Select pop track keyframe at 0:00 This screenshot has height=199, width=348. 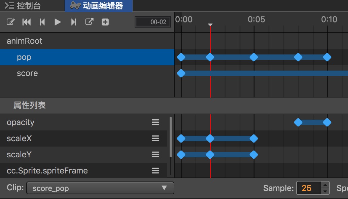pyautogui.click(x=181, y=57)
